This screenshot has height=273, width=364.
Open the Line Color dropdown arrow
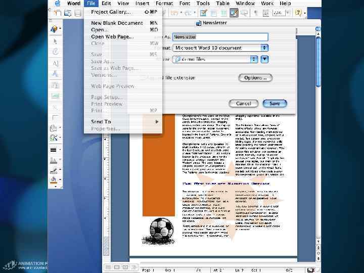click(60, 170)
